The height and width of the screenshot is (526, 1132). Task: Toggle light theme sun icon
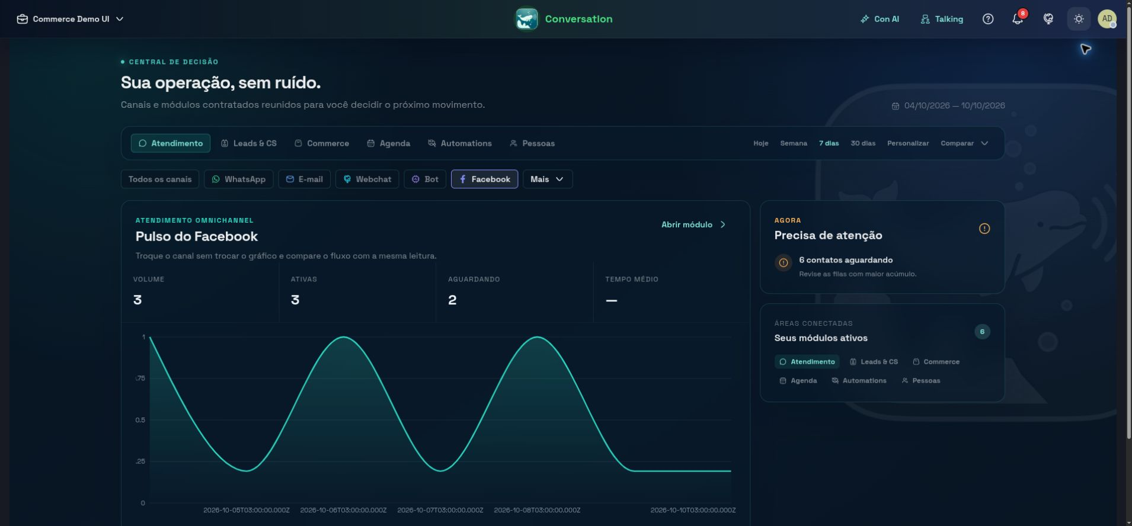1079,19
